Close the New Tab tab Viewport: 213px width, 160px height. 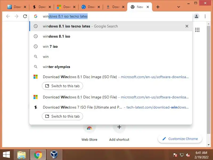(x=148, y=7)
